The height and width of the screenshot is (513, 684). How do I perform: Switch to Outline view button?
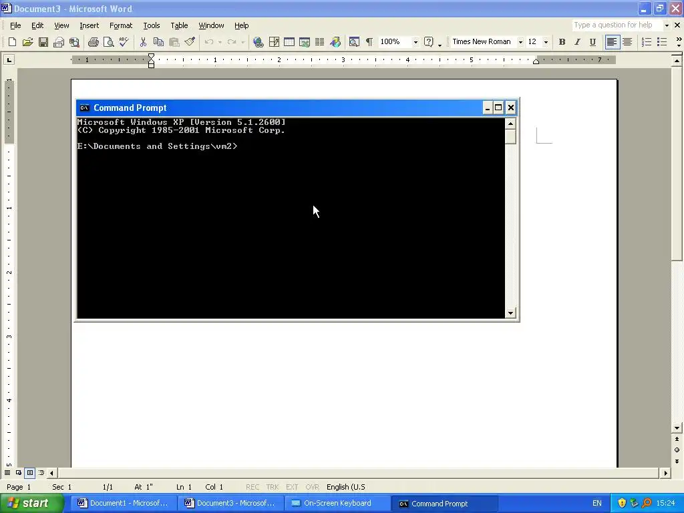coord(41,472)
